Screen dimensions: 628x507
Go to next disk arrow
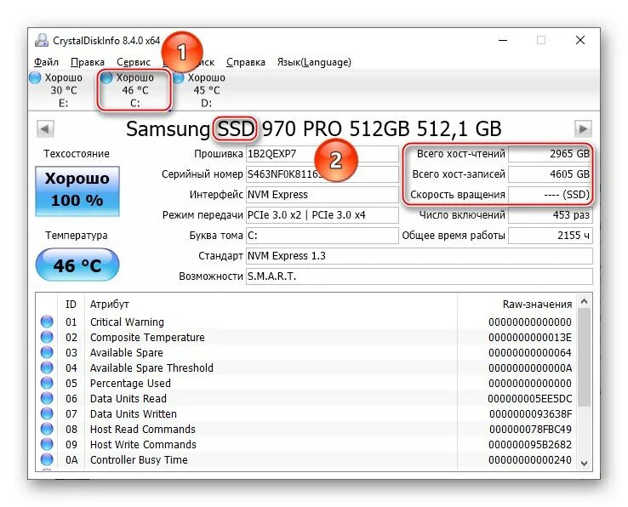[x=583, y=129]
